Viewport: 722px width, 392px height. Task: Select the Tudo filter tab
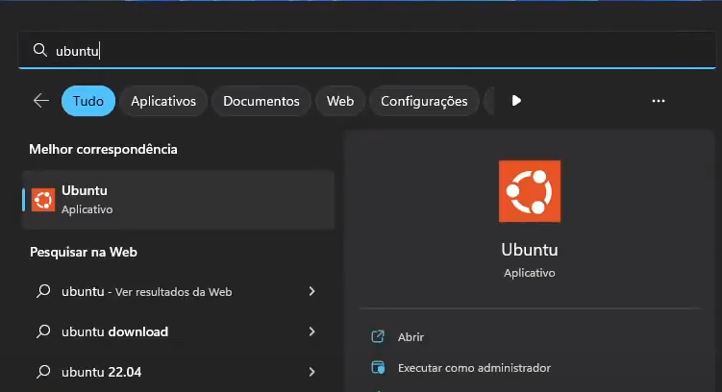(88, 101)
